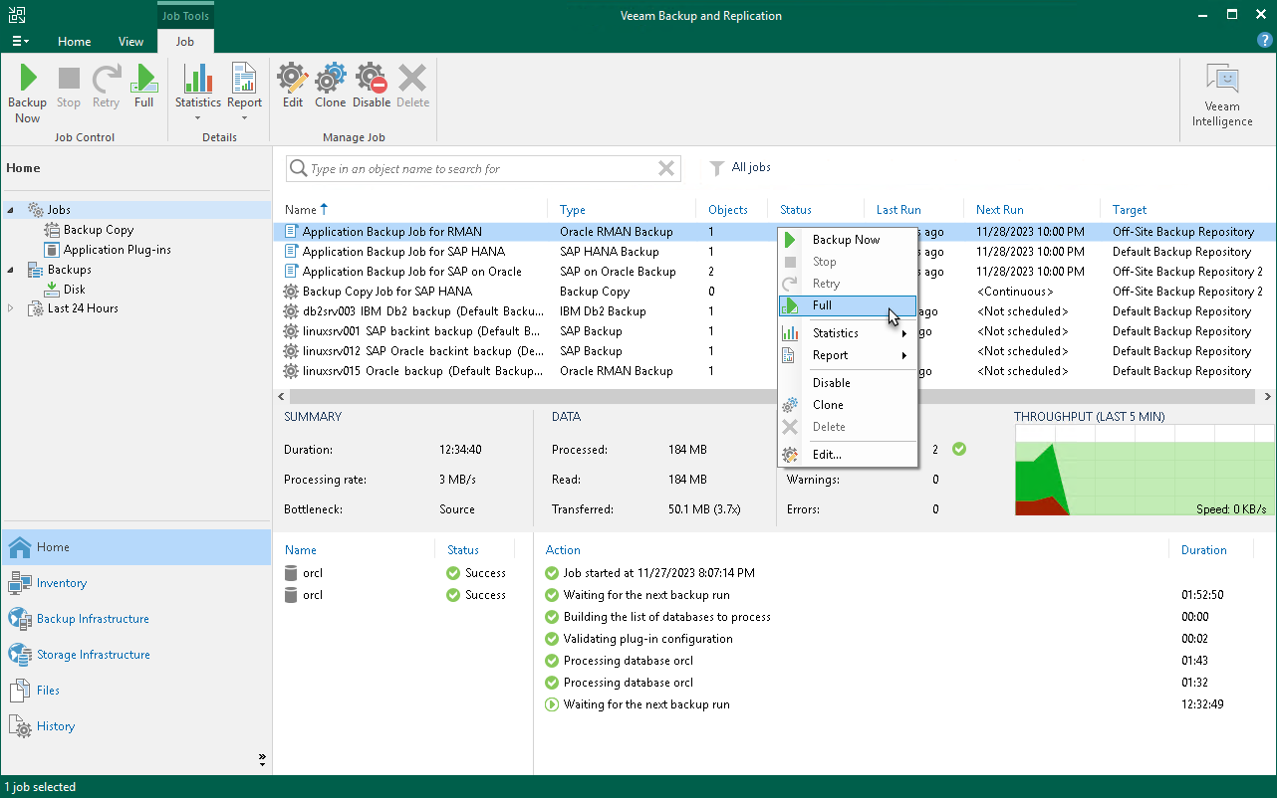Open the Statistics ribbon button
Viewport: 1277px width, 798px height.
point(197,88)
